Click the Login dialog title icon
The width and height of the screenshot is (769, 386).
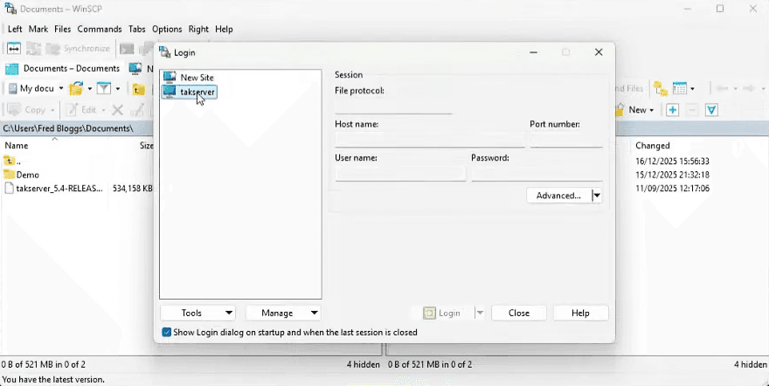point(165,52)
